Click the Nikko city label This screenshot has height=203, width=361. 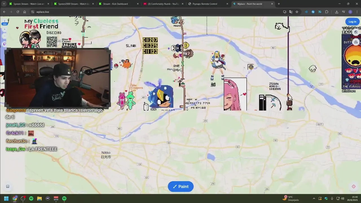tap(106, 155)
